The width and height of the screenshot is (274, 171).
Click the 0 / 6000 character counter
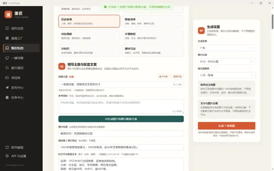[x=177, y=111]
